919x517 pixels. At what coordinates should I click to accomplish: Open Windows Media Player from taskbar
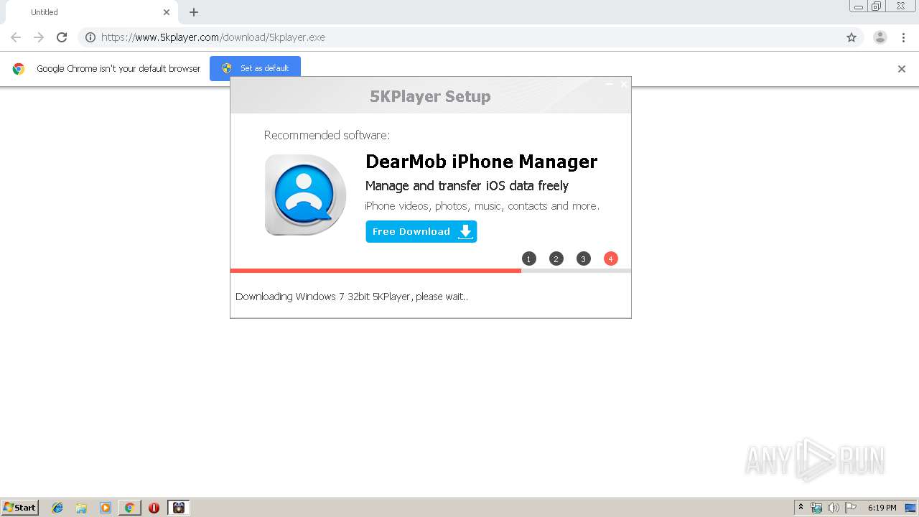106,508
